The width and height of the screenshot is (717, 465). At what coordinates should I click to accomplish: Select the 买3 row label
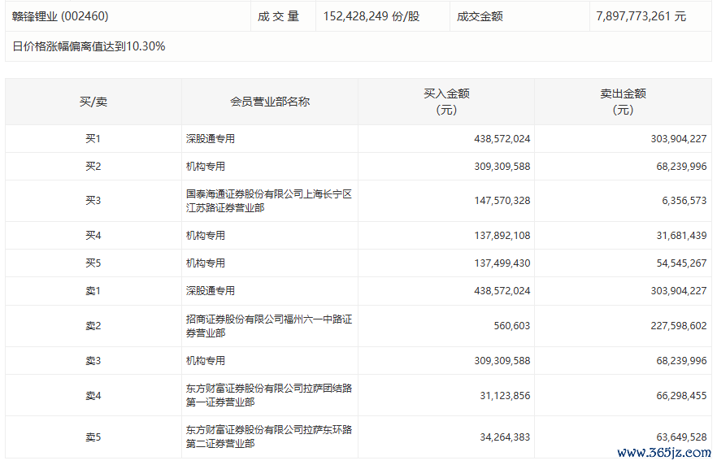coord(93,201)
